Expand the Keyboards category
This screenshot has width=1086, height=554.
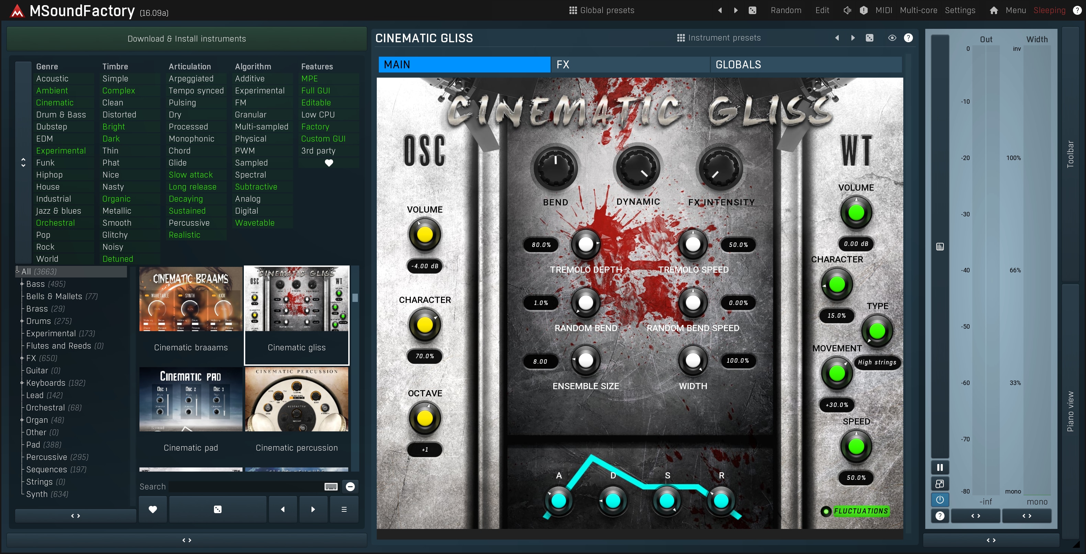pyautogui.click(x=22, y=383)
